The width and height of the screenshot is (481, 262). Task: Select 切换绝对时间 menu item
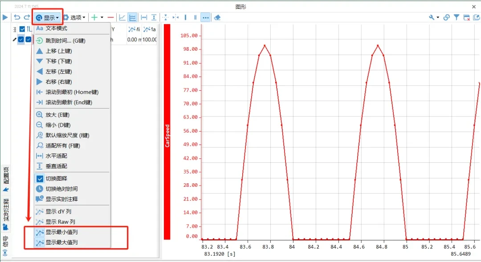73,189
